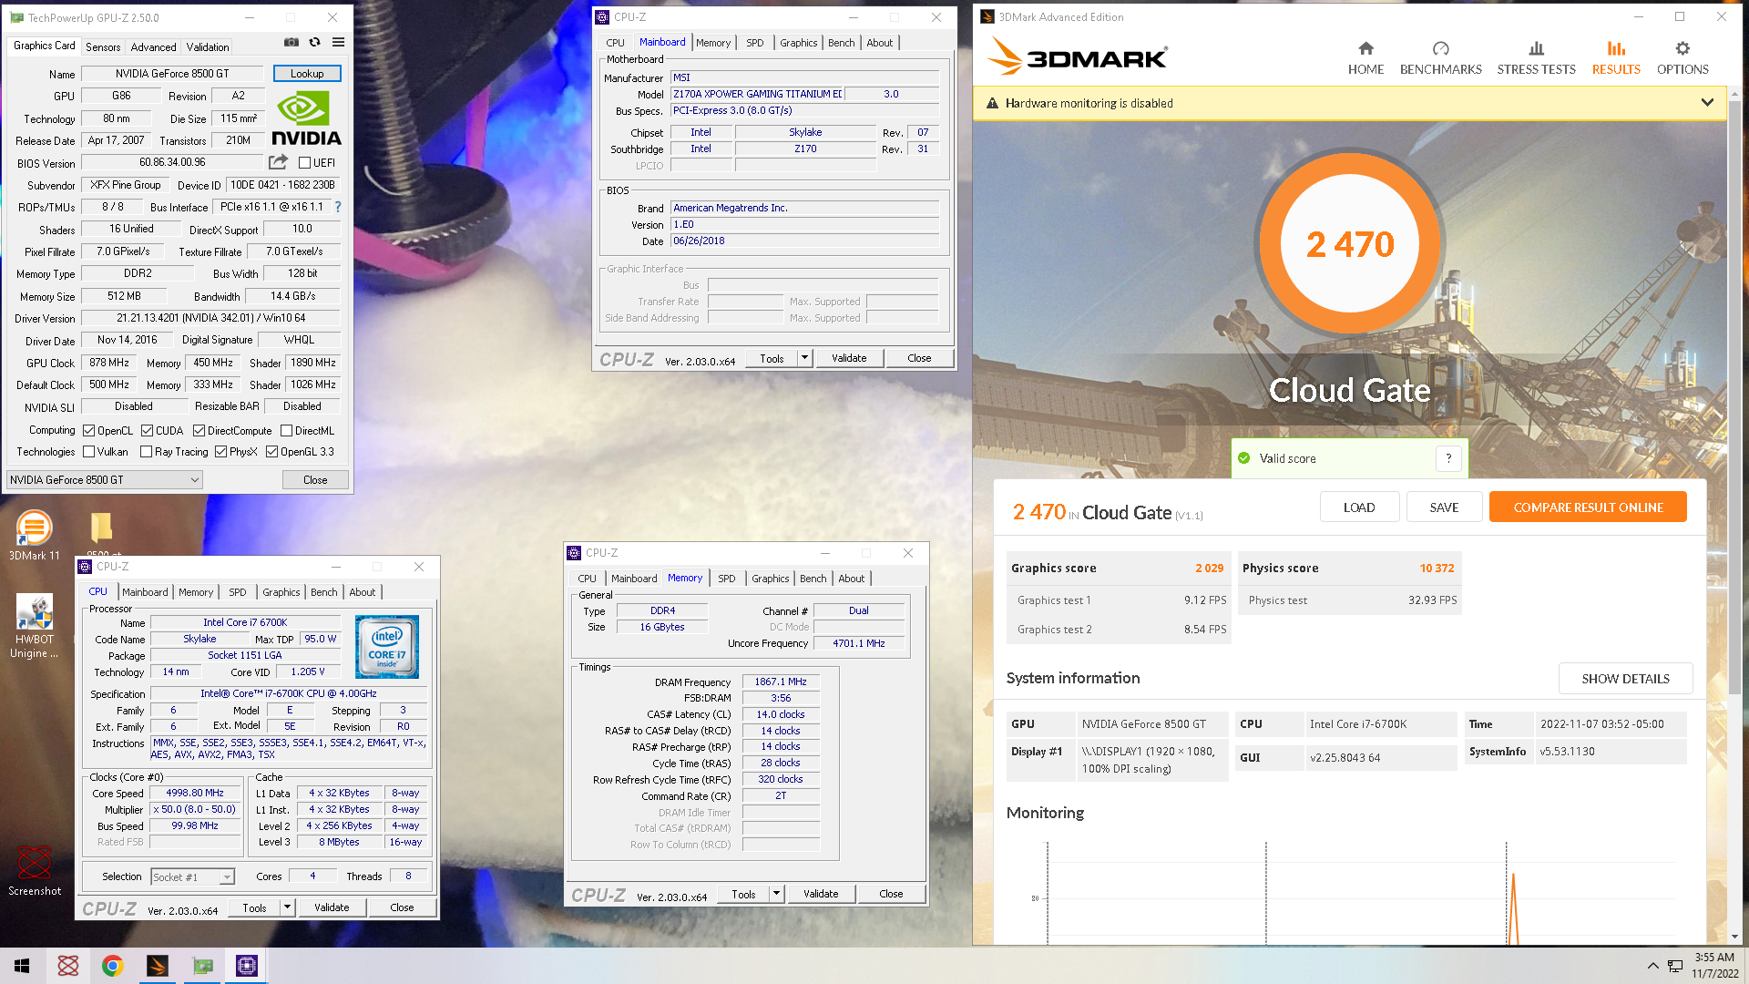Click the BIOS share/export arrow icon
Screen dimensions: 1749x984
(278, 162)
